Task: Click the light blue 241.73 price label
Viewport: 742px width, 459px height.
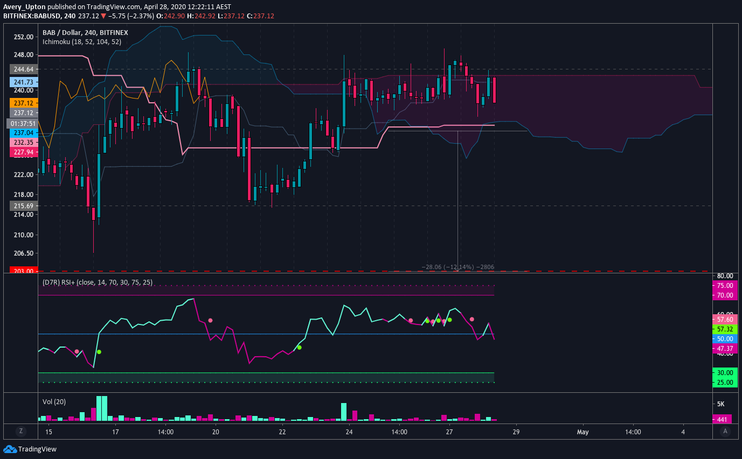Action: (24, 82)
